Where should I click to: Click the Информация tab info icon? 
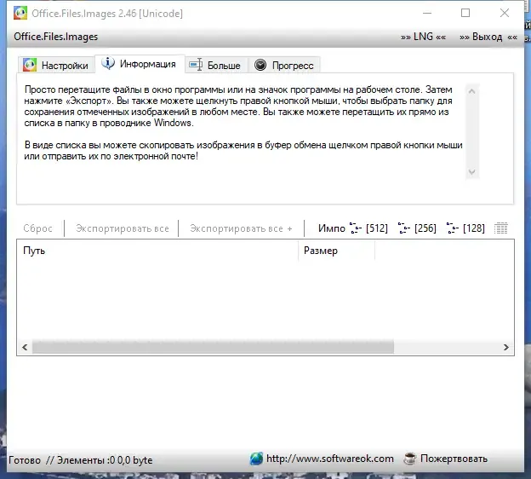(x=108, y=63)
